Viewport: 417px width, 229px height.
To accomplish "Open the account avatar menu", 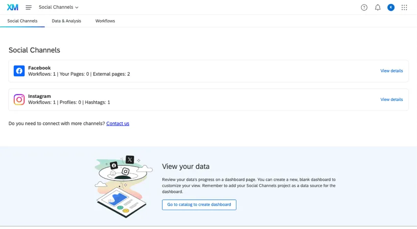I will point(391,7).
